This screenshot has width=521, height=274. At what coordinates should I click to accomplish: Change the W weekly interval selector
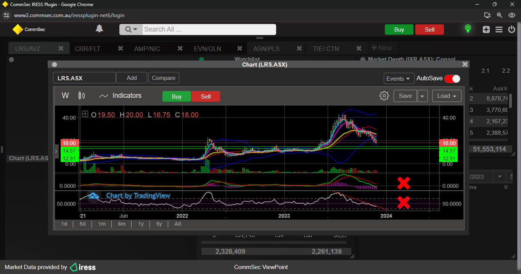point(65,96)
